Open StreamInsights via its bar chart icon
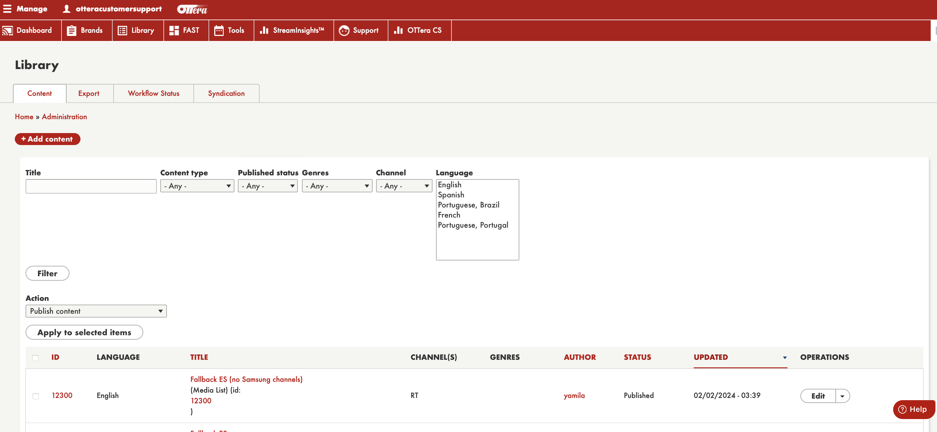 tap(264, 31)
